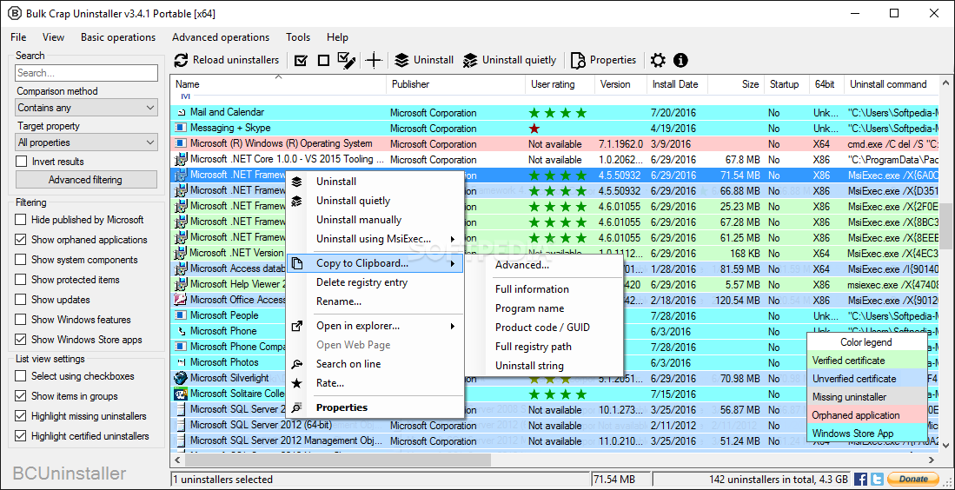Click the Microsoft Phone app icon
Viewport: 955px width, 490px height.
tap(180, 331)
